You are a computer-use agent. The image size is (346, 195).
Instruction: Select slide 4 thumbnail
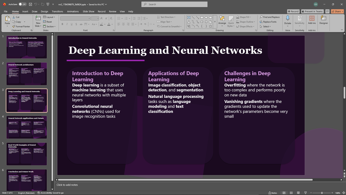tap(26, 127)
